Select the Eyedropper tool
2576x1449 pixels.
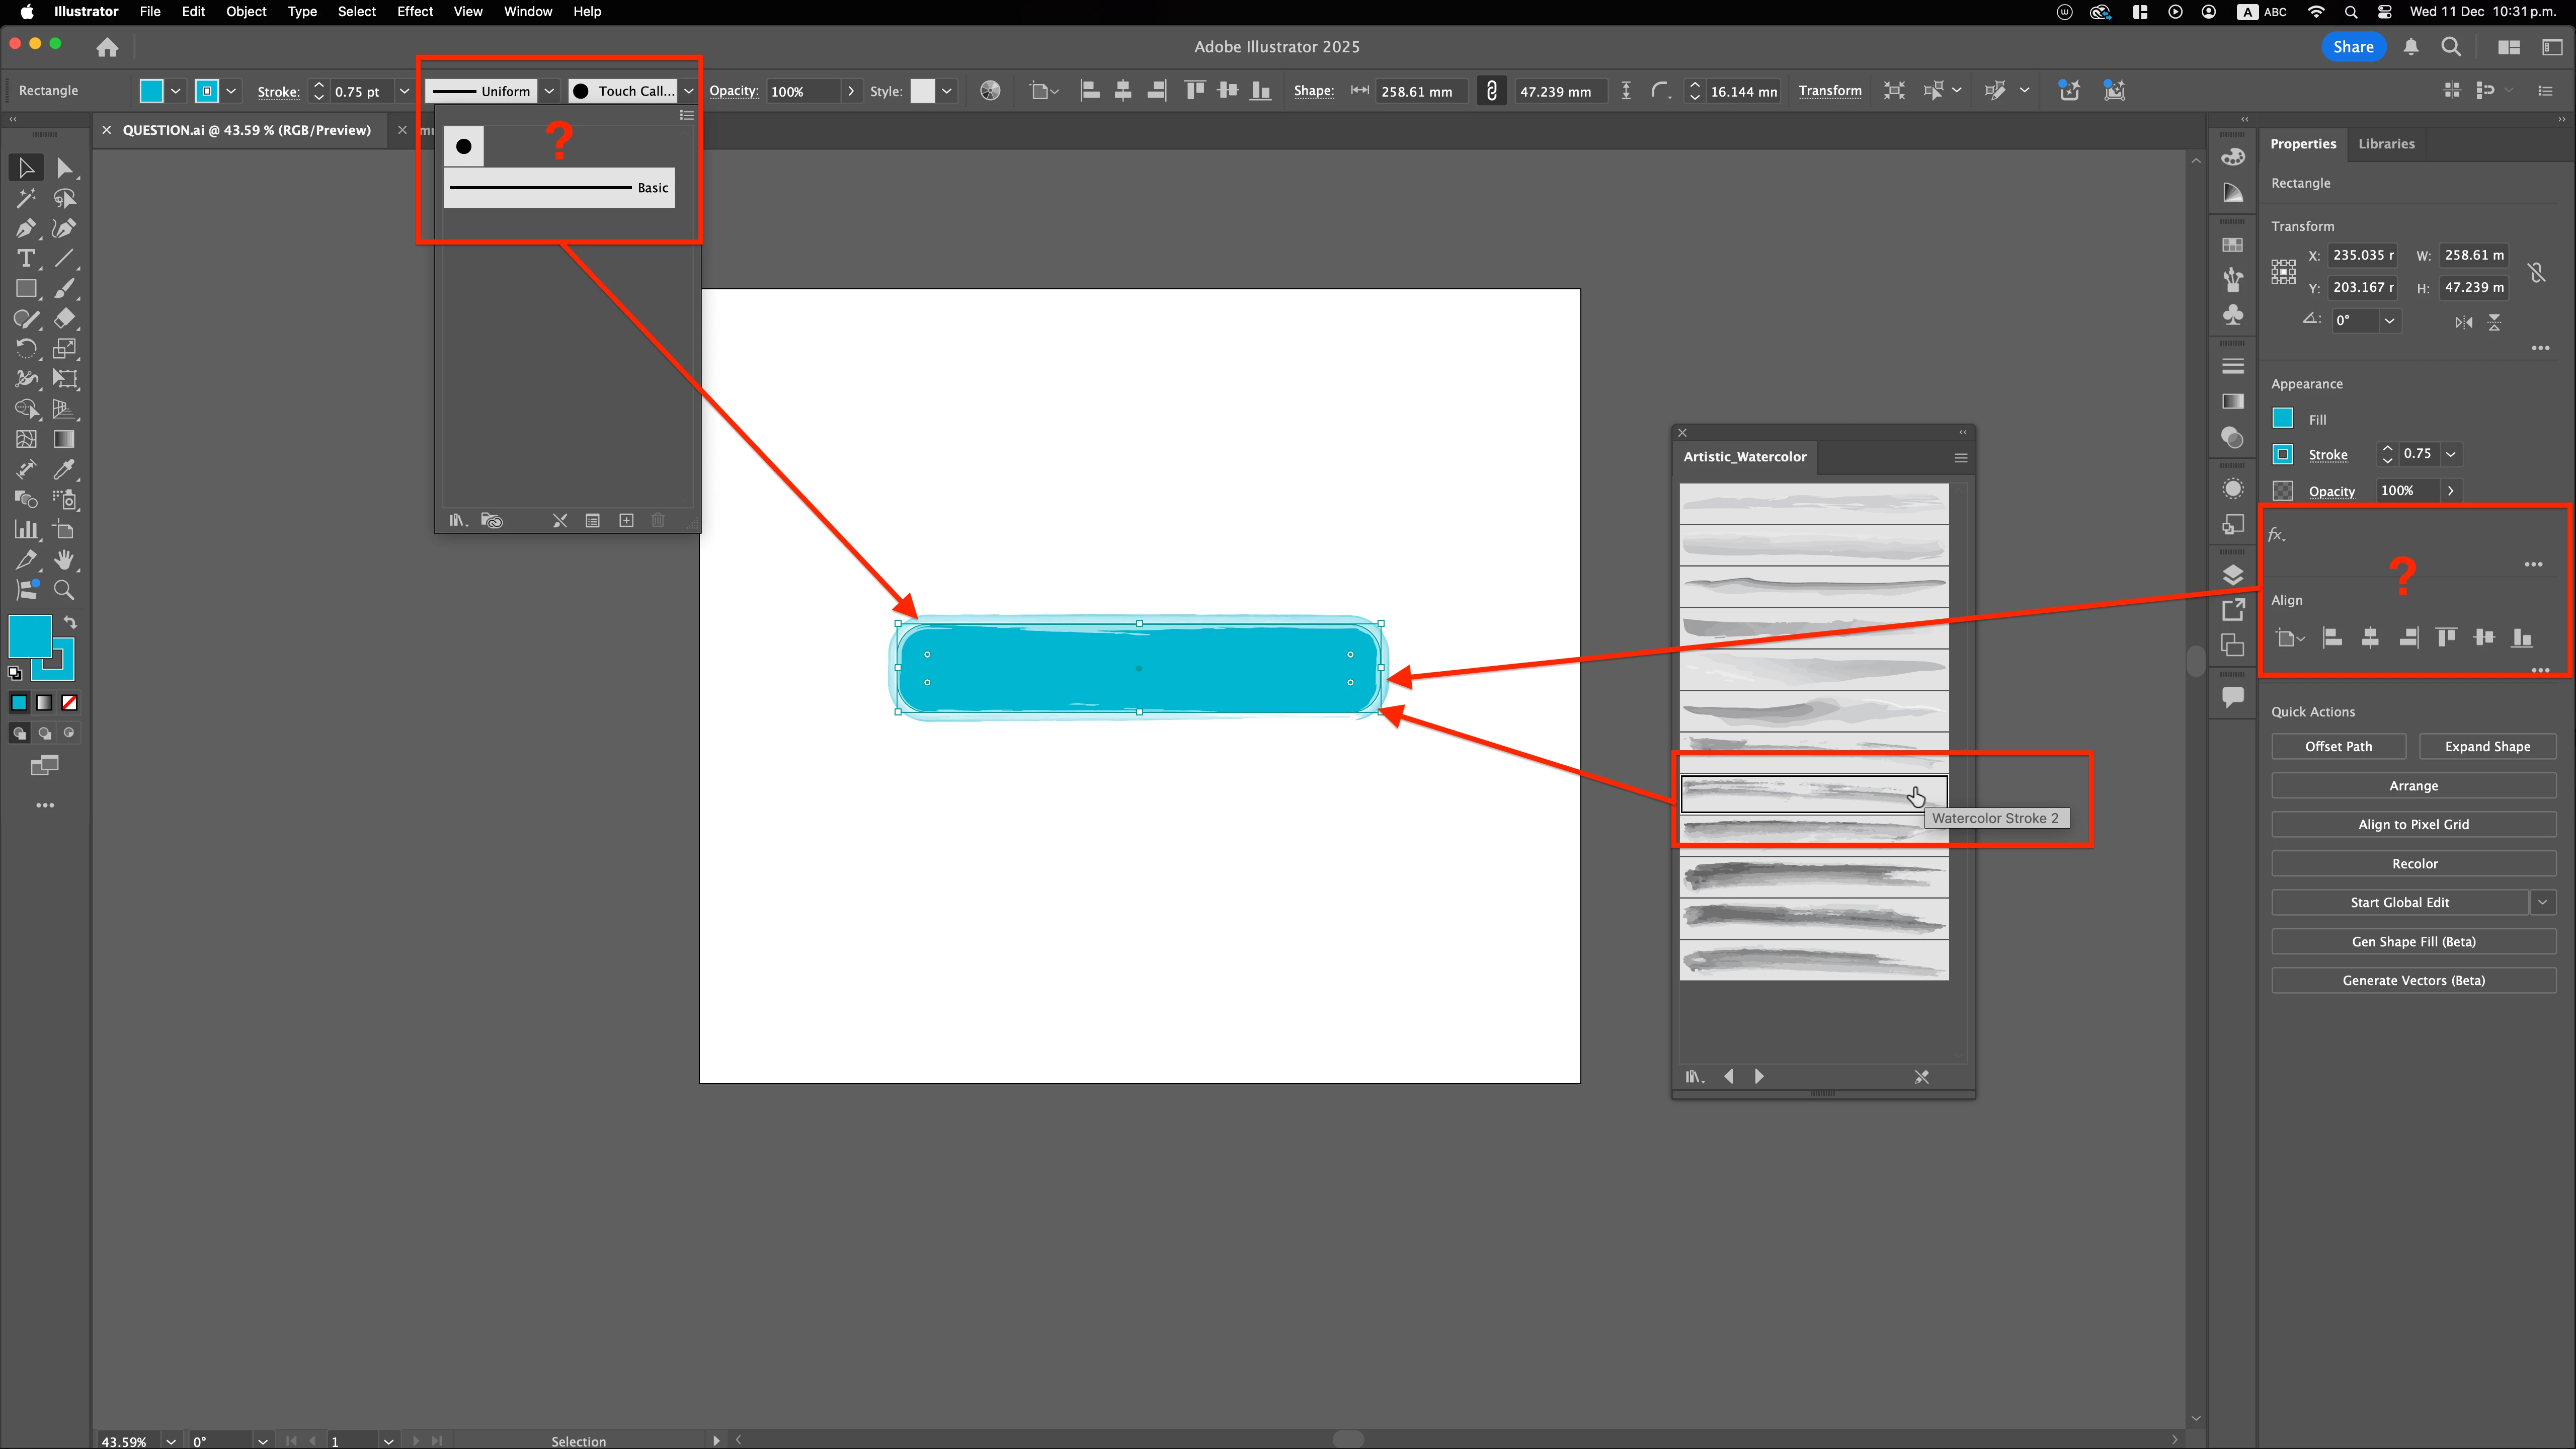pyautogui.click(x=64, y=469)
